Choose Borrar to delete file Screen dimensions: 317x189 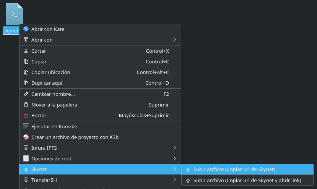(x=100, y=115)
